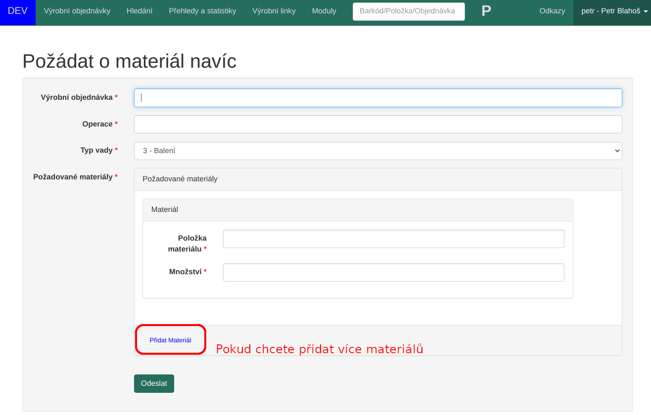Screen dimensions: 651x415
Task: Open the Typ vady dropdown
Action: click(378, 151)
